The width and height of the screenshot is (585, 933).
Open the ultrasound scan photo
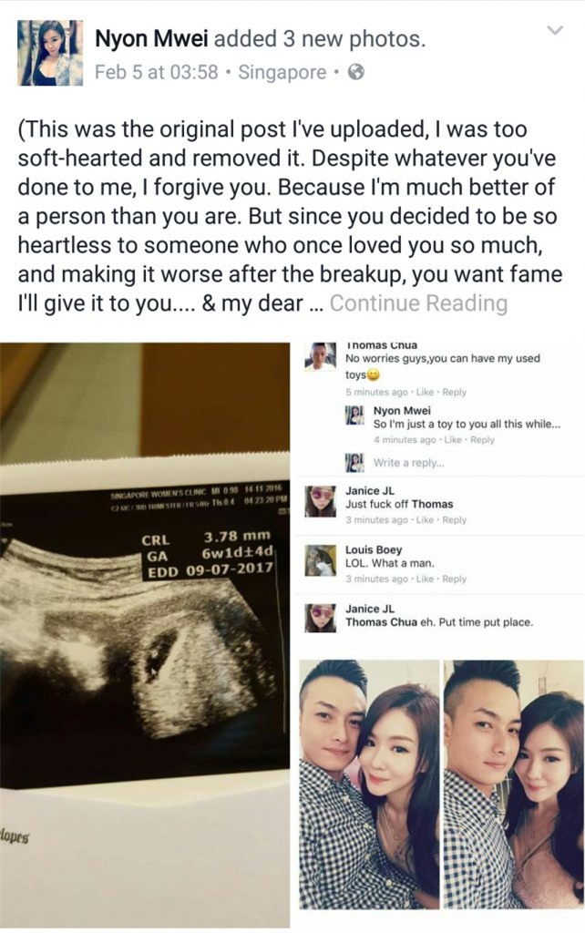145,634
